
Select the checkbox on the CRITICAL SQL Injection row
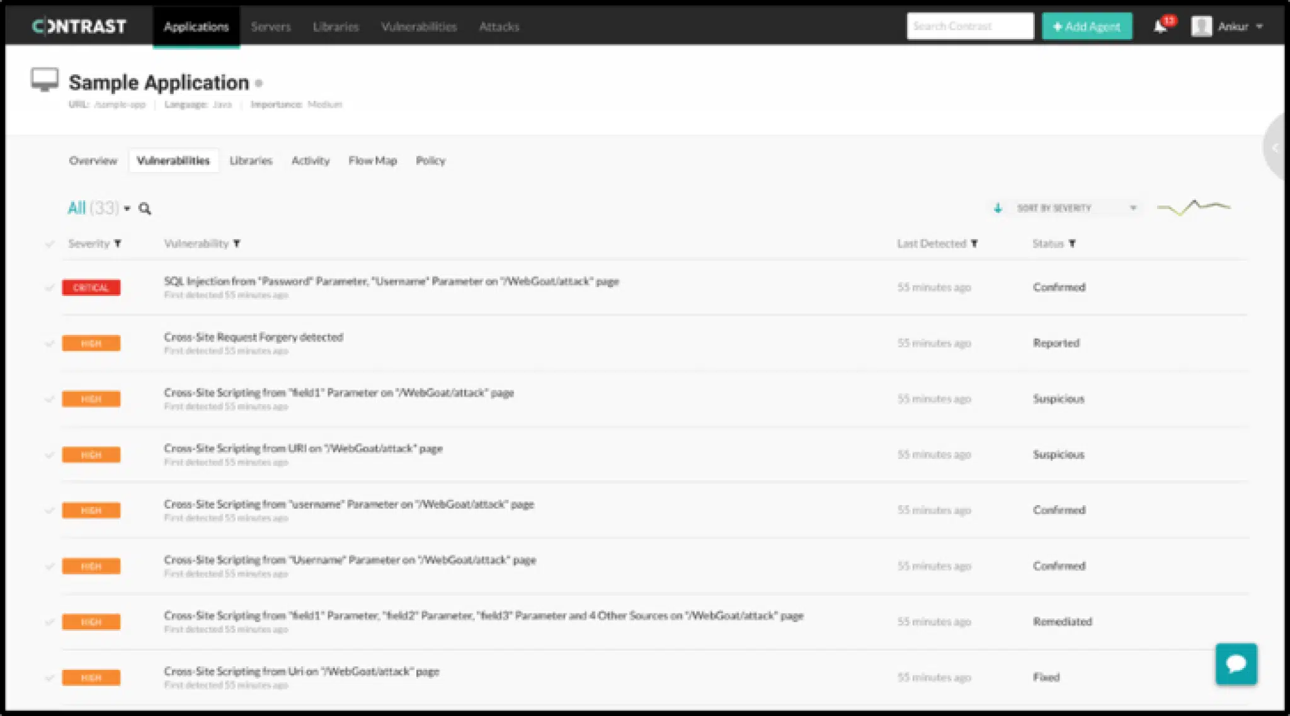click(x=50, y=287)
